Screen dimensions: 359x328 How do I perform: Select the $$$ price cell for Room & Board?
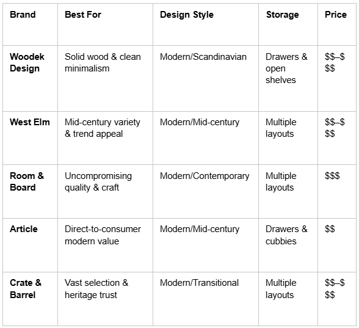(337, 191)
